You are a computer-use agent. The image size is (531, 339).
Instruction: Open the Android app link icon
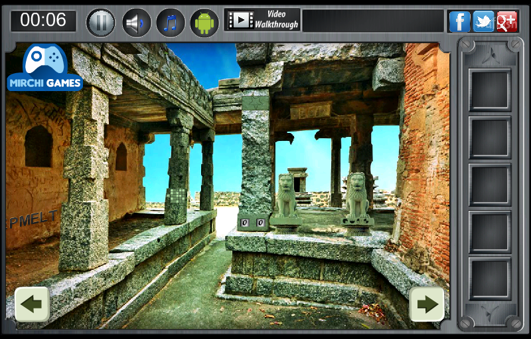click(204, 23)
